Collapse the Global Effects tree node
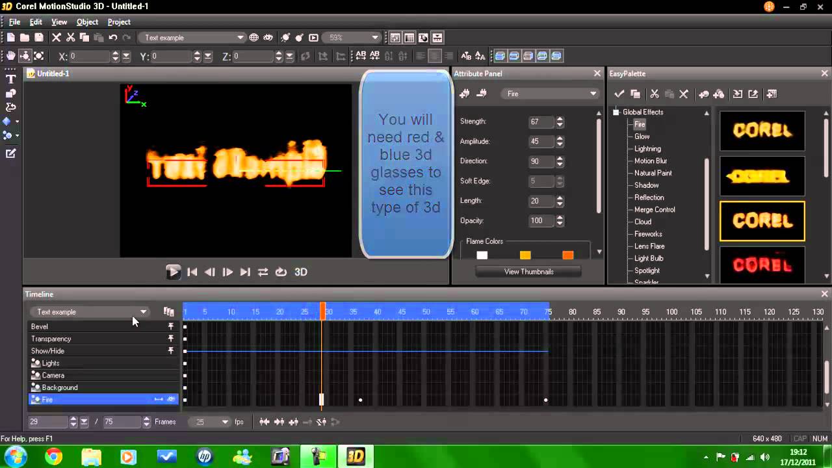This screenshot has width=832, height=468. 616,112
